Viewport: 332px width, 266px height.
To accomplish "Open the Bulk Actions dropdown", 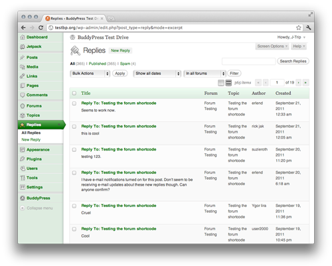I will [90, 74].
